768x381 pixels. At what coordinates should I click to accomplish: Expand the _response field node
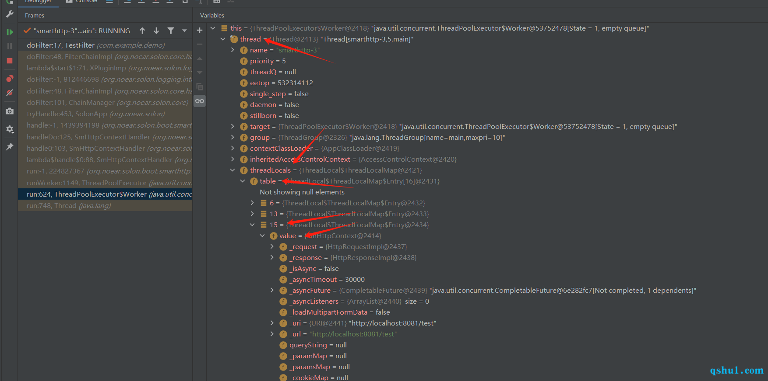pos(272,257)
